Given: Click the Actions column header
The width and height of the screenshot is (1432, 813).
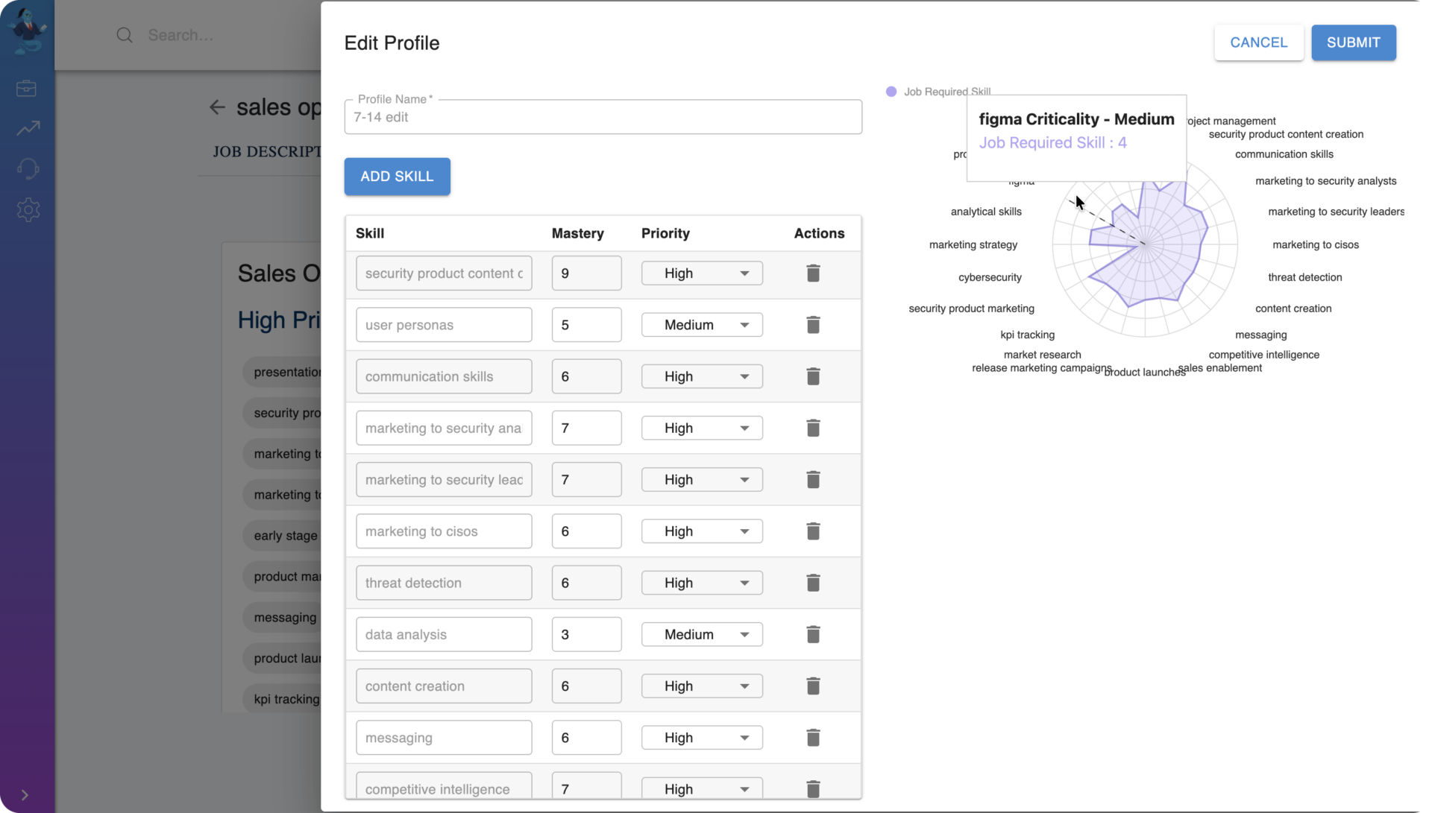Looking at the screenshot, I should pos(819,233).
